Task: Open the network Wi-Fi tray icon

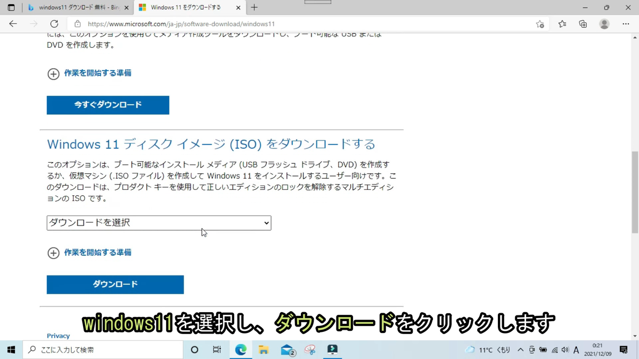Action: (x=554, y=350)
